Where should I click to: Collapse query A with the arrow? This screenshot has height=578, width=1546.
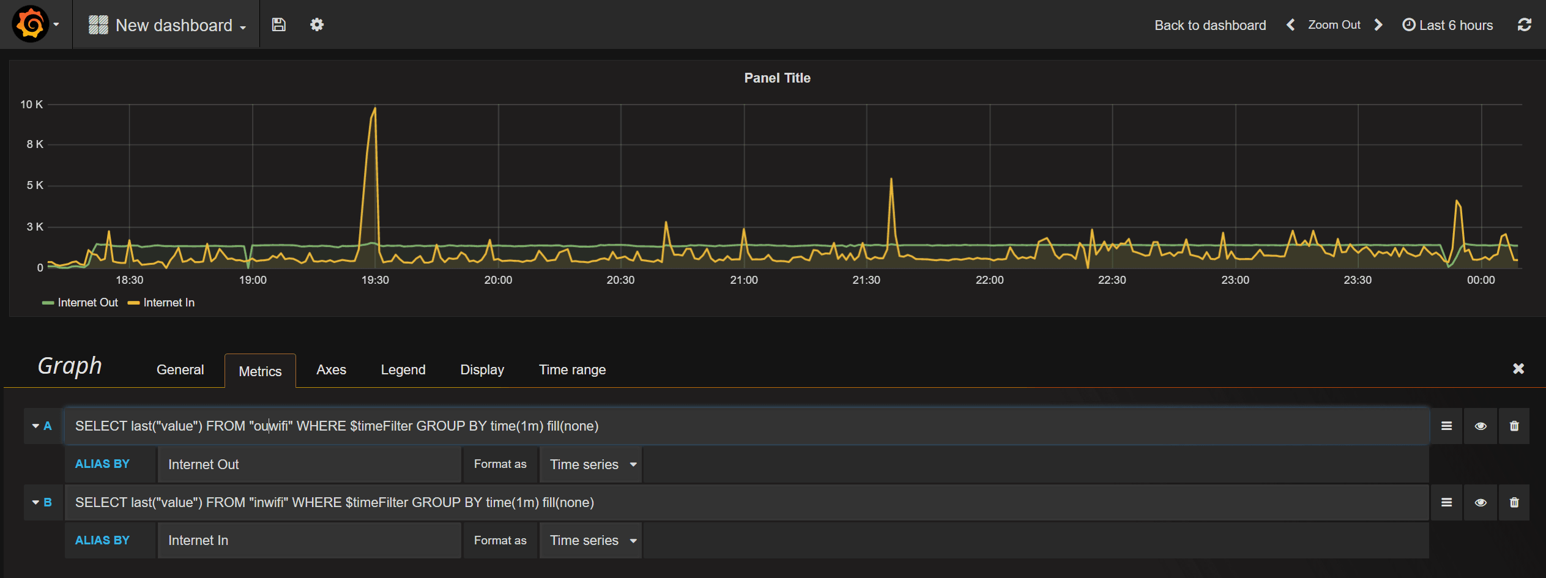coord(35,426)
